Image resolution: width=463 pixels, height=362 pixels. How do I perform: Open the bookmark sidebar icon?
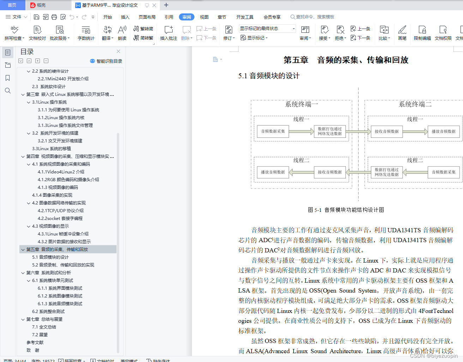8,78
